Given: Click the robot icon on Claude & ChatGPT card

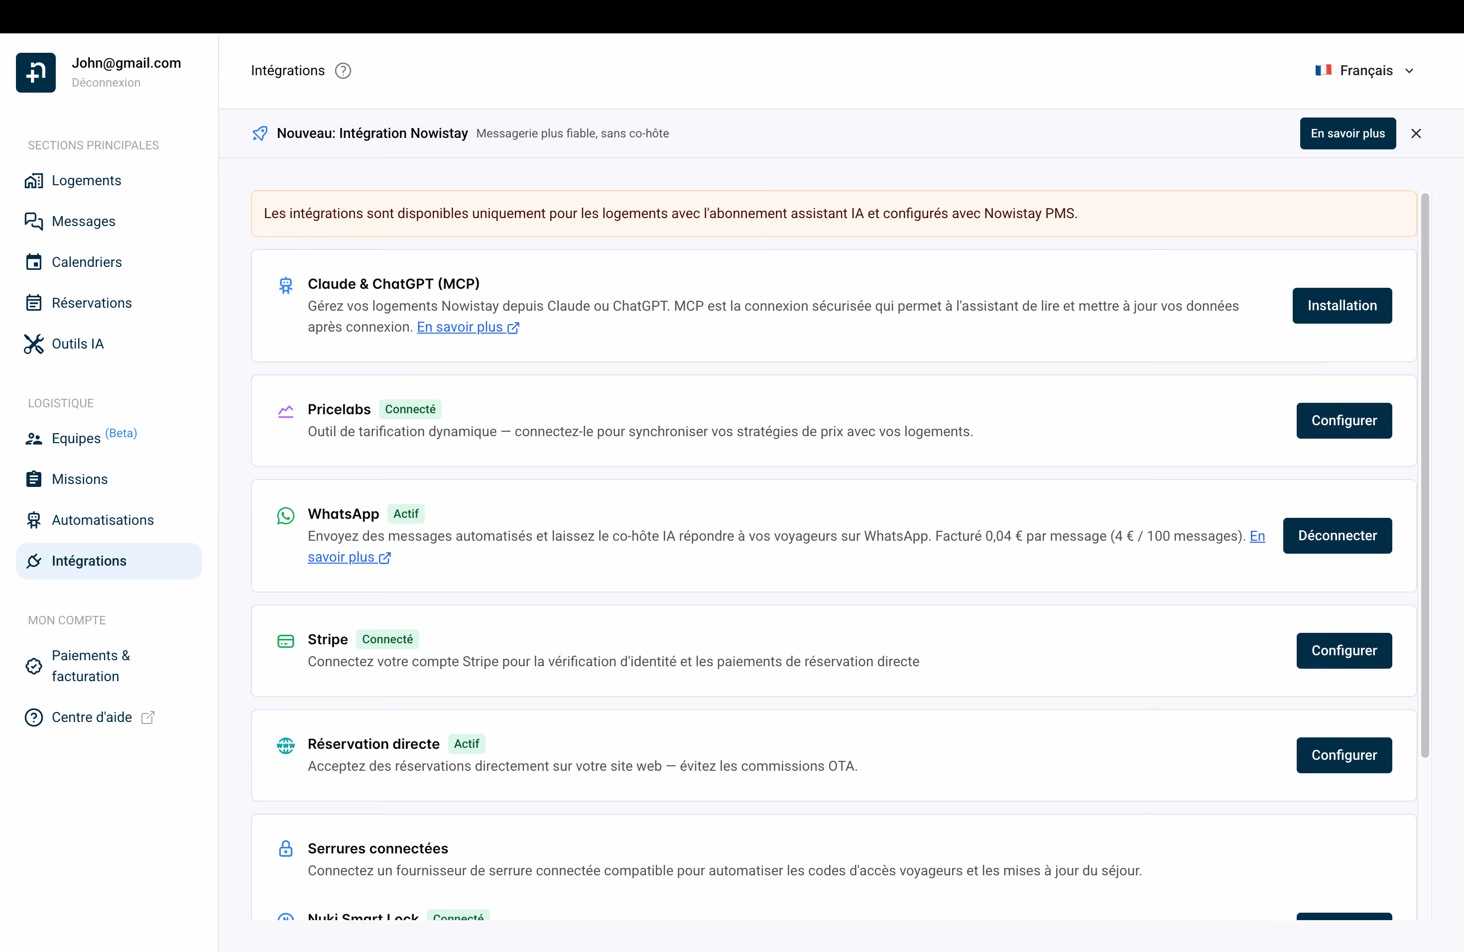Looking at the screenshot, I should 285,286.
